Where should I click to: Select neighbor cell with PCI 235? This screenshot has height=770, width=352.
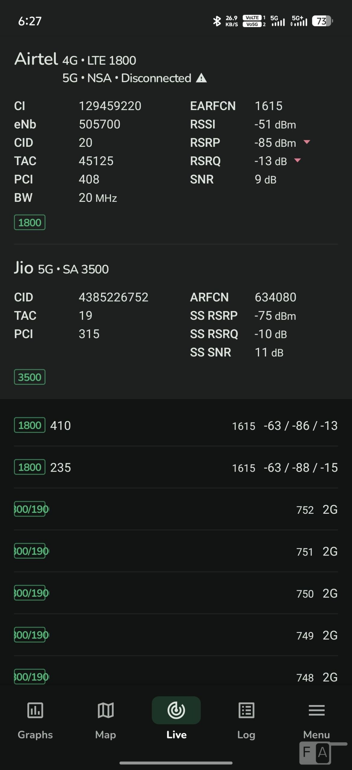pyautogui.click(x=176, y=467)
